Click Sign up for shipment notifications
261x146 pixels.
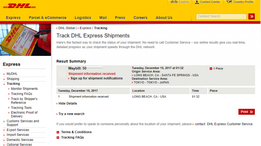(x=97, y=78)
